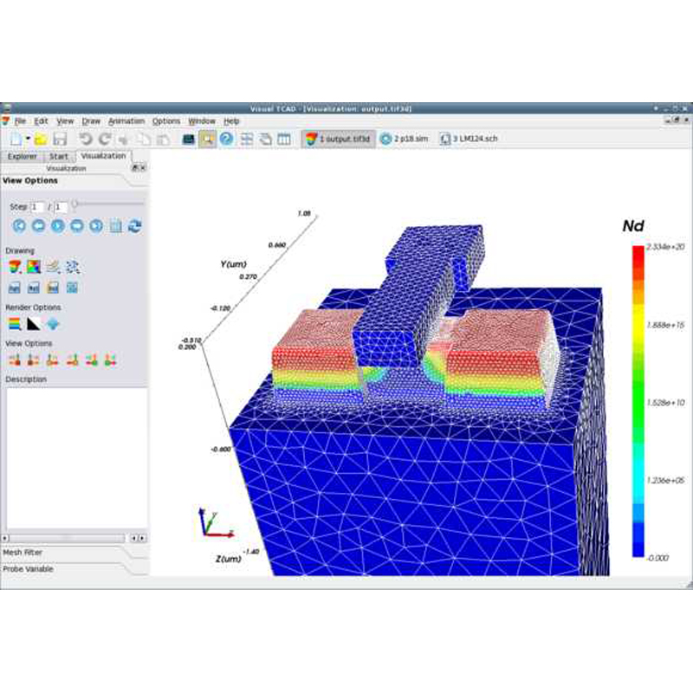Click the Undo arrow in toolbar
Screen dimensions: 693x693
point(85,139)
